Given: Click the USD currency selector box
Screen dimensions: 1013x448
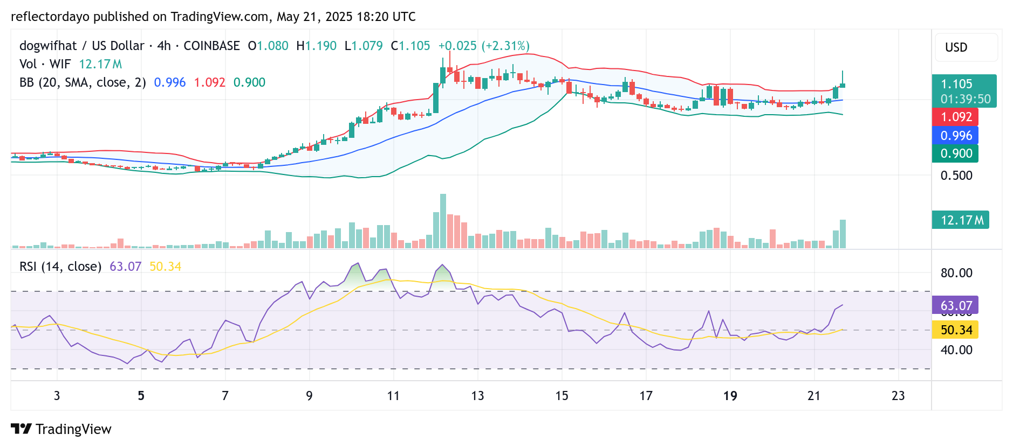Looking at the screenshot, I should 966,47.
